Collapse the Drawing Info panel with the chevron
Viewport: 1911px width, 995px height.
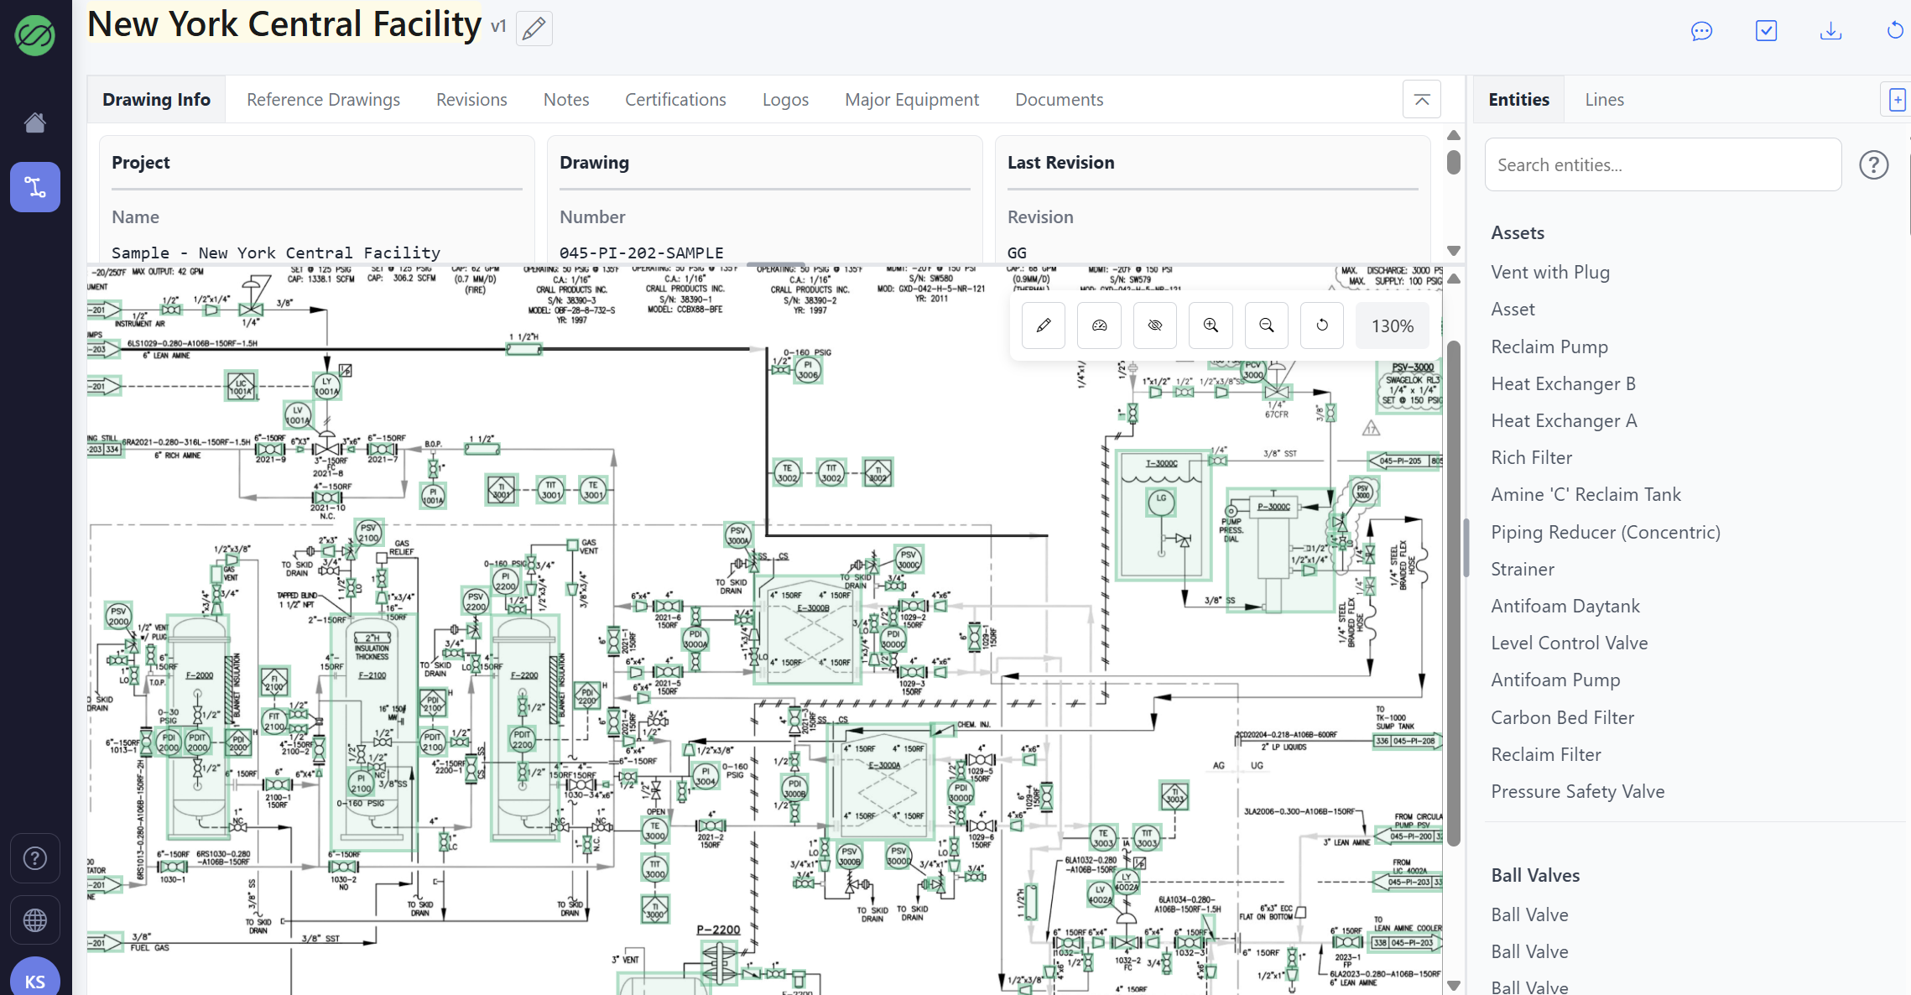coord(1421,98)
